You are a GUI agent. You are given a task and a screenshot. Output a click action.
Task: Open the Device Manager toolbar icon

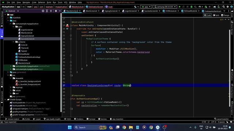tap(219, 7)
